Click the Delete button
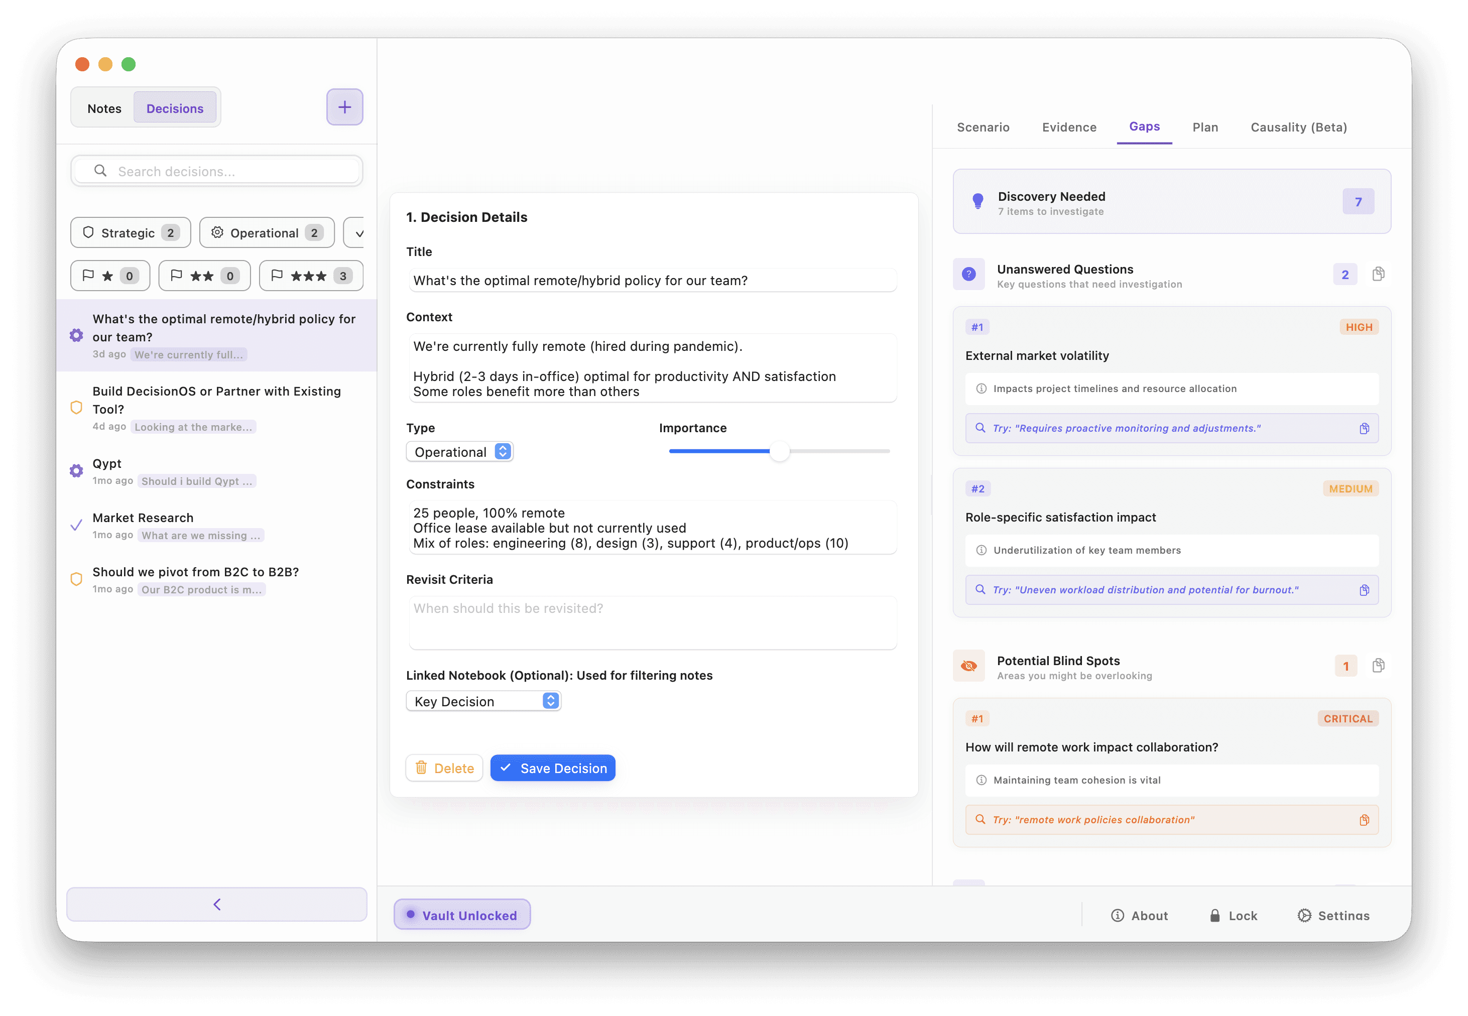Image resolution: width=1468 pixels, height=1016 pixels. (x=444, y=769)
